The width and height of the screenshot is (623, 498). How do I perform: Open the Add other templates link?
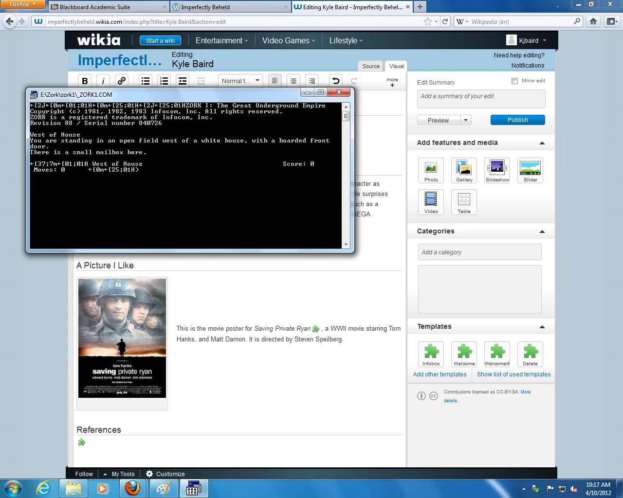(440, 374)
